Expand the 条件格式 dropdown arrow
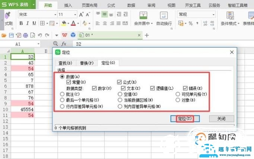 (238, 23)
